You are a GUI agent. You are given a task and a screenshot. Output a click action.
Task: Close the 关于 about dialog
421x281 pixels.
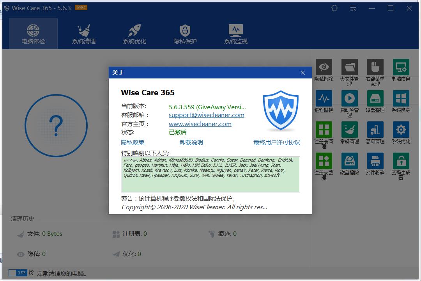click(x=303, y=73)
